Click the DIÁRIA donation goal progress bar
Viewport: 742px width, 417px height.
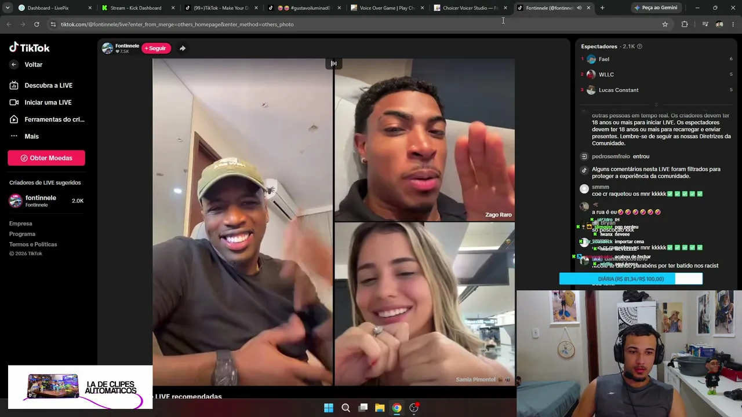(x=631, y=279)
